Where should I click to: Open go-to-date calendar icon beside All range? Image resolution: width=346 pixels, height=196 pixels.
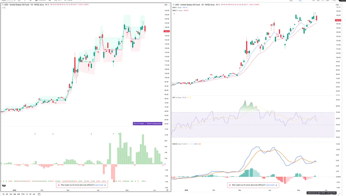tap(39, 194)
